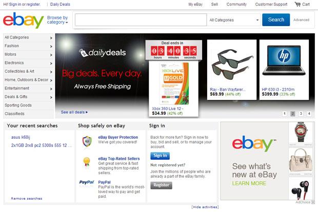Open the AdChoice icon below the ad
This screenshot has height=212, width=318.
313,202
